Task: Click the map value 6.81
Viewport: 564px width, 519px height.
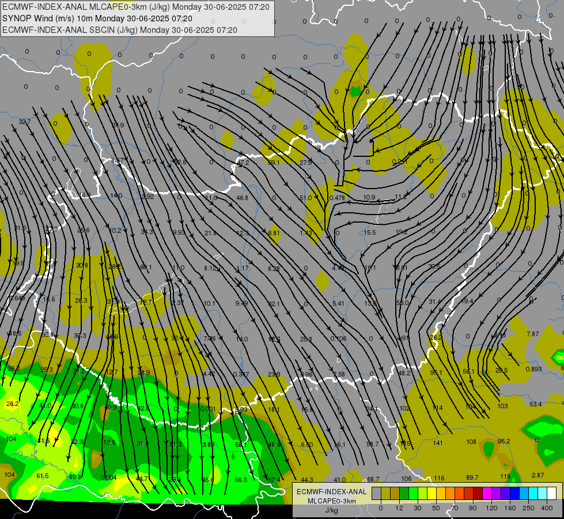Action: [x=274, y=233]
